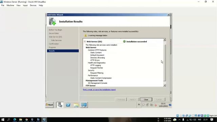Open the guest taskbar monitor-icon window button
Screen dimensions: 217x122
point(84,105)
